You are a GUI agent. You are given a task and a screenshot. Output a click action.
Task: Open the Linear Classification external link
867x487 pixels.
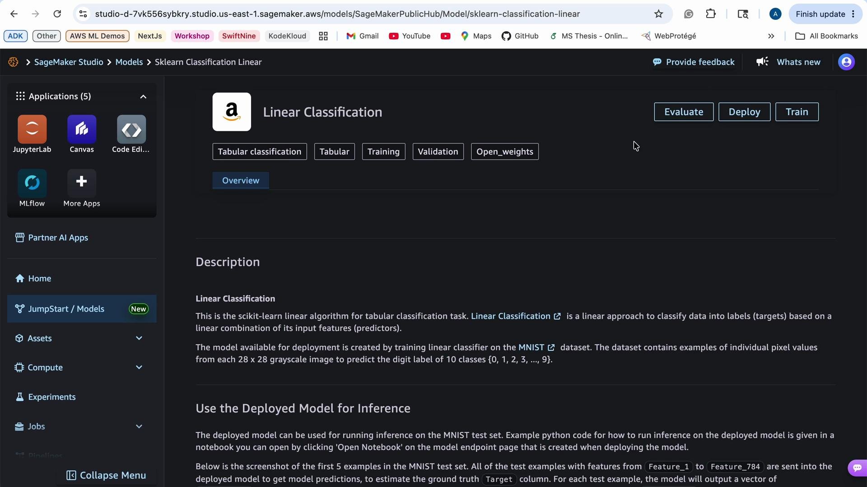click(x=516, y=316)
